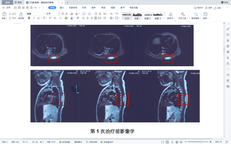Screen dimensions: 231x144
Task: Click the clear formatting eraser icon
Action: coord(71,14)
